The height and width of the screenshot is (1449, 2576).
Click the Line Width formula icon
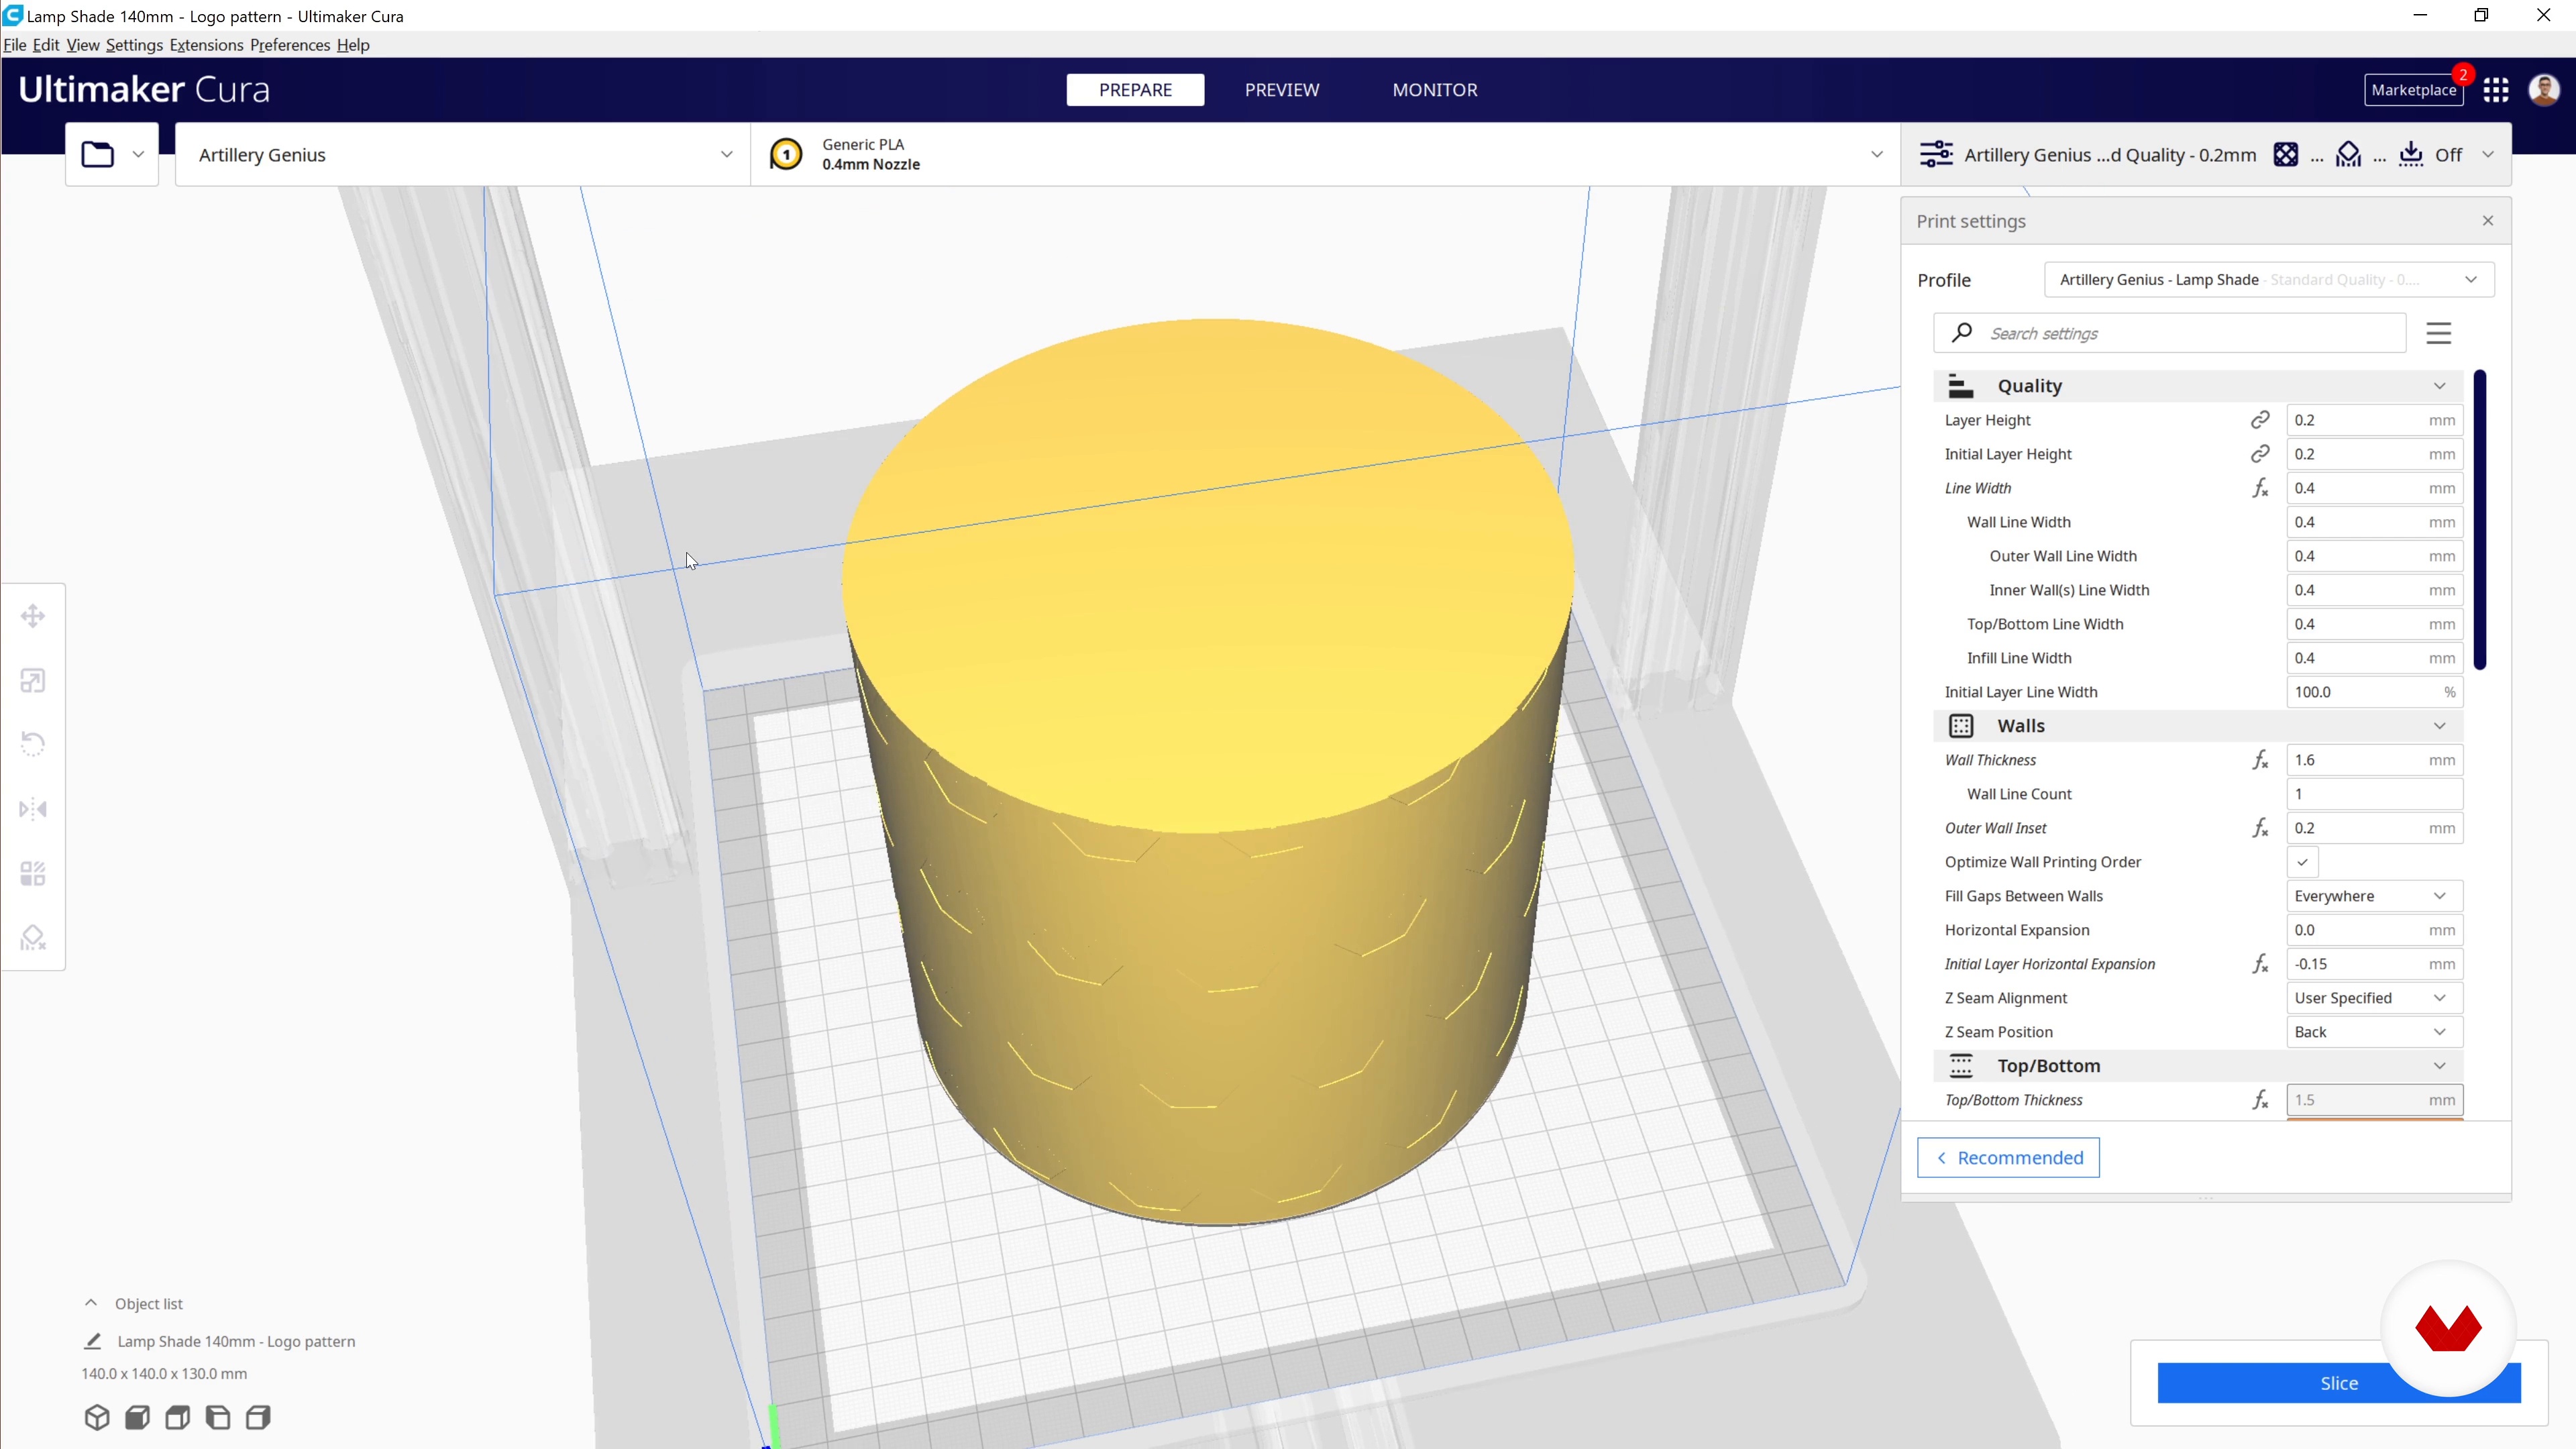pos(2260,488)
